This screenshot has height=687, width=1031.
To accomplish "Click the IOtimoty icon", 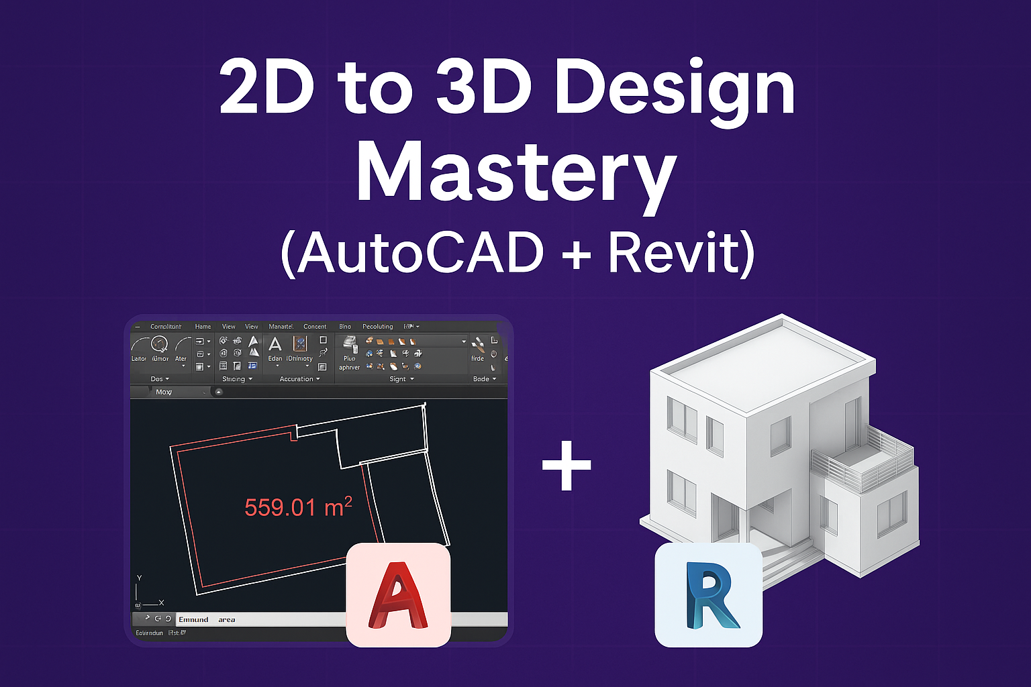I will 299,345.
